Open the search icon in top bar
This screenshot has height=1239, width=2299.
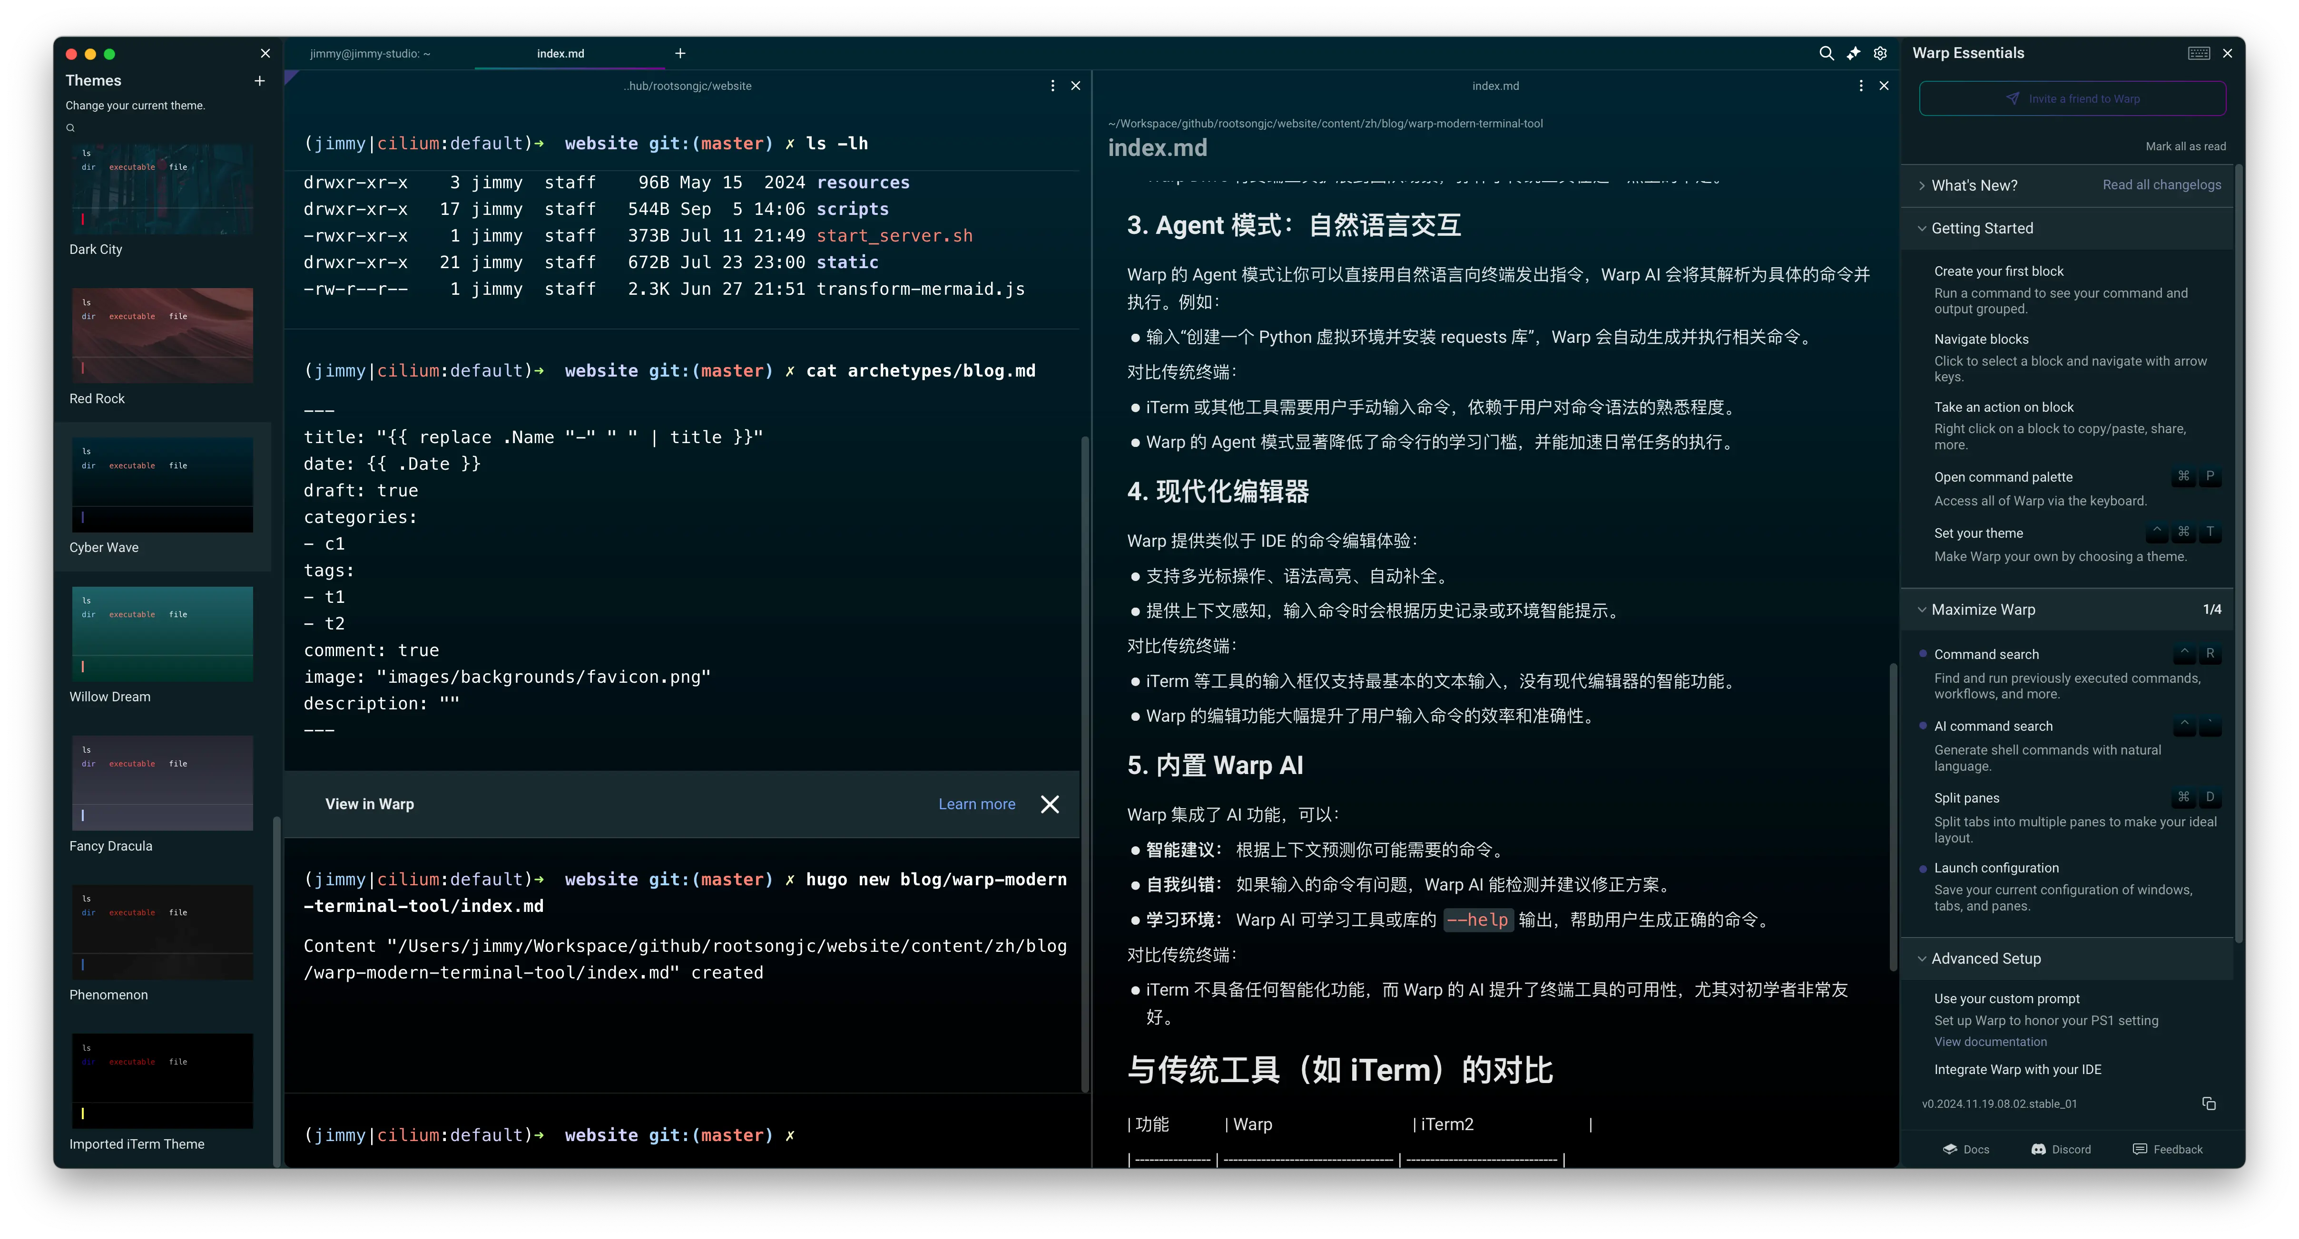click(x=1826, y=54)
